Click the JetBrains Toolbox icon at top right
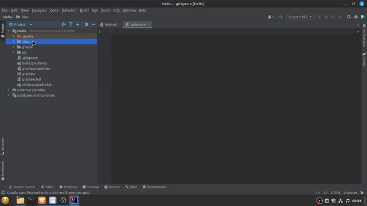The height and width of the screenshot is (206, 367). [363, 17]
